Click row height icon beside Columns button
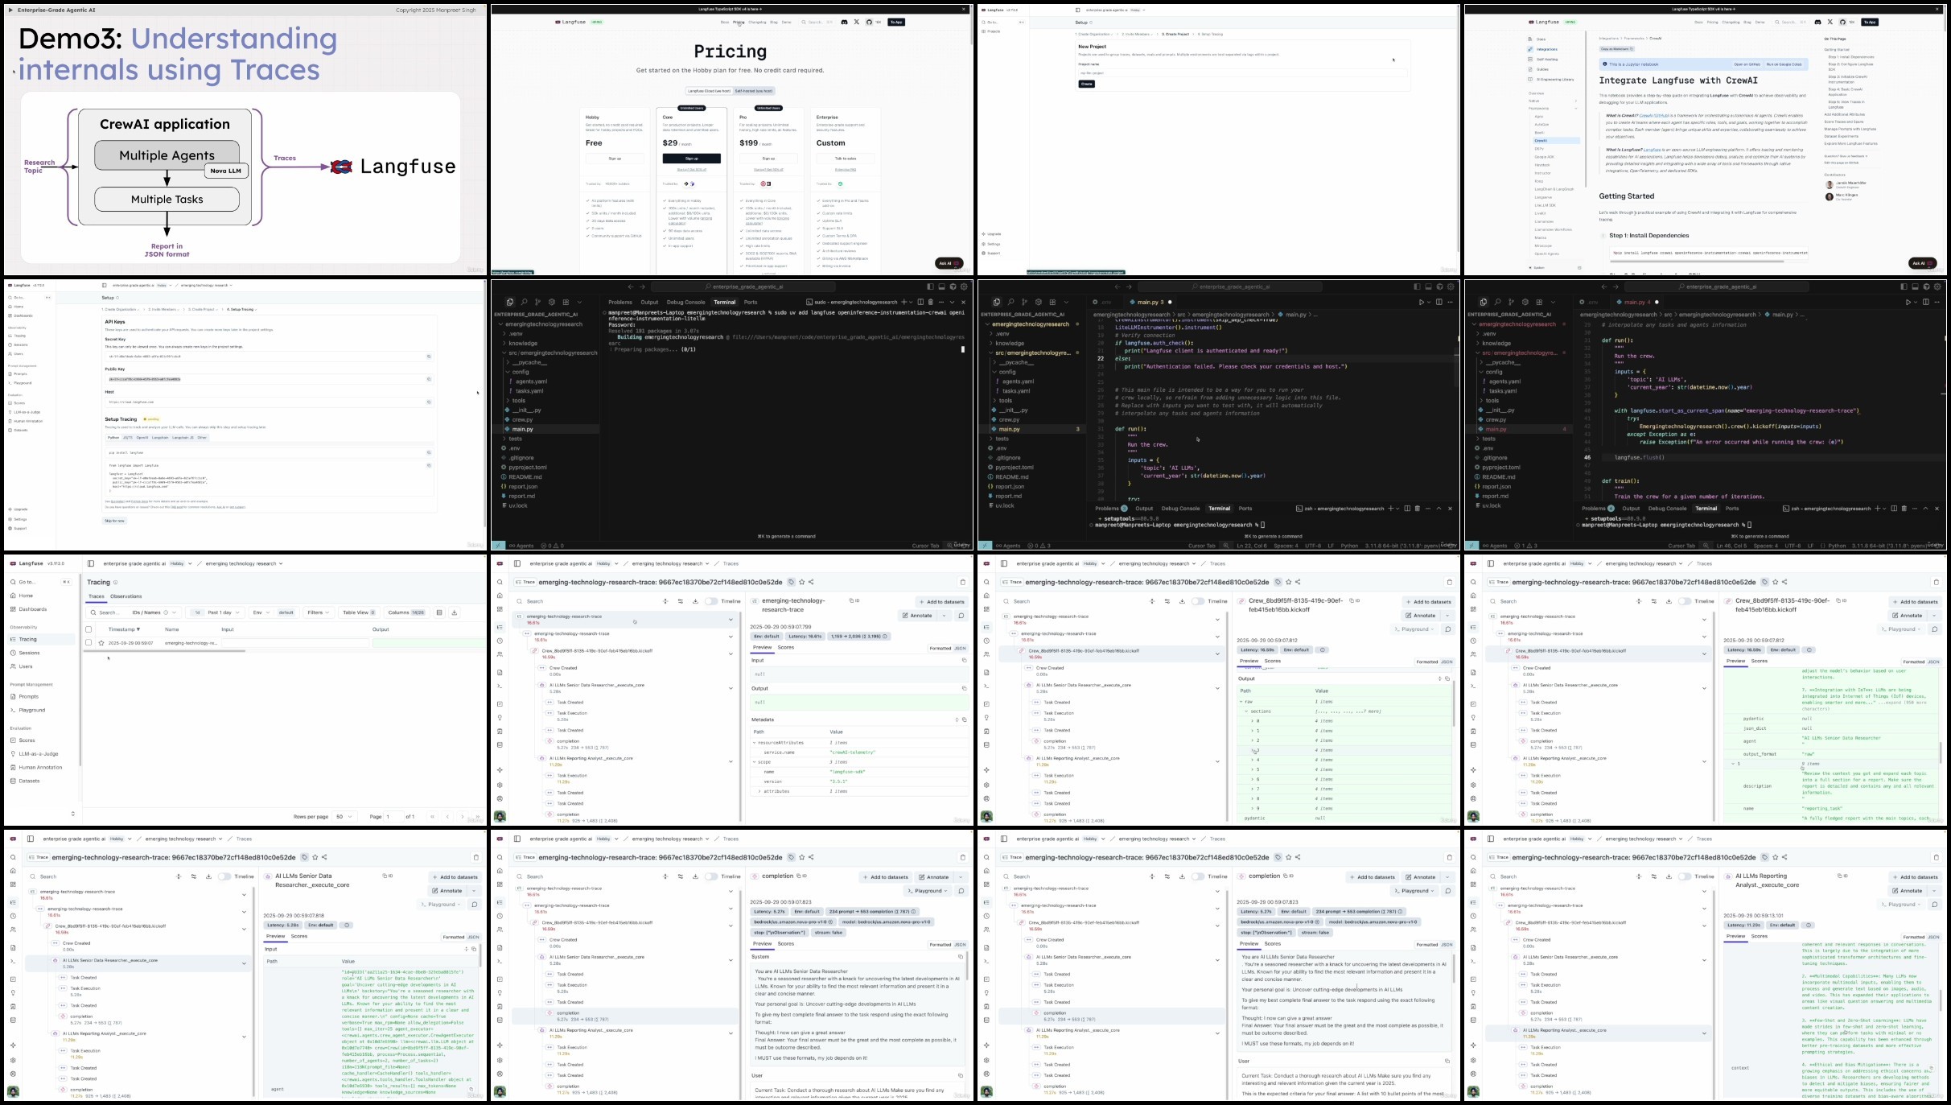The height and width of the screenshot is (1105, 1951). (439, 612)
